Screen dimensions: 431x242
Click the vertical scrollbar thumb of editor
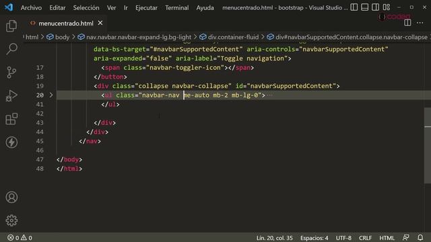pos(428,145)
